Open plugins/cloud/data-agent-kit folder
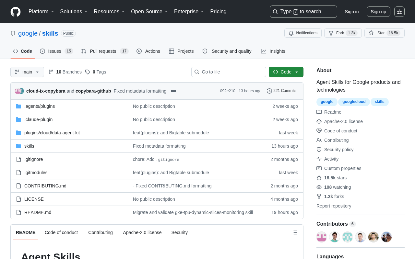The height and width of the screenshot is (259, 415). 52,133
